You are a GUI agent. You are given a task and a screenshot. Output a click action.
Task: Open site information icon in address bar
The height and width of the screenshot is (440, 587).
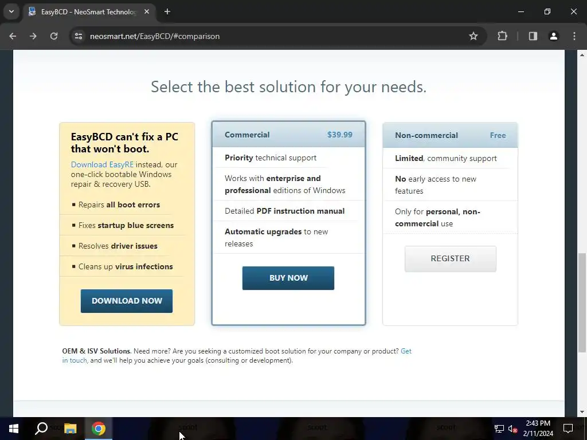[x=78, y=36]
